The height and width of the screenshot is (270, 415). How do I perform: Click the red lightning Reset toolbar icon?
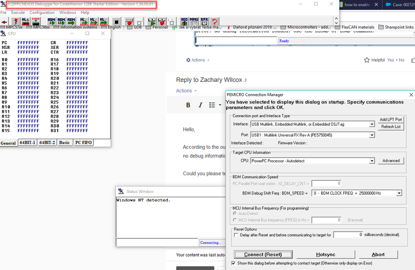[16, 22]
